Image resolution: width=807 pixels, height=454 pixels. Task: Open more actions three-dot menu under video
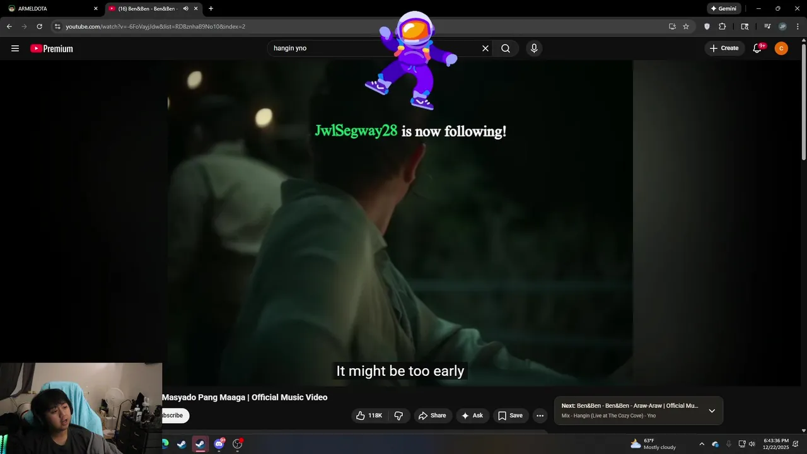[540, 416]
